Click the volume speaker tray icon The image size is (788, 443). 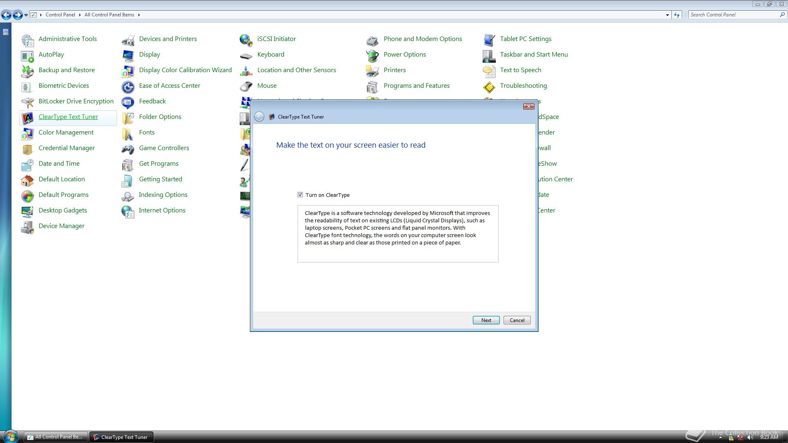pos(750,437)
